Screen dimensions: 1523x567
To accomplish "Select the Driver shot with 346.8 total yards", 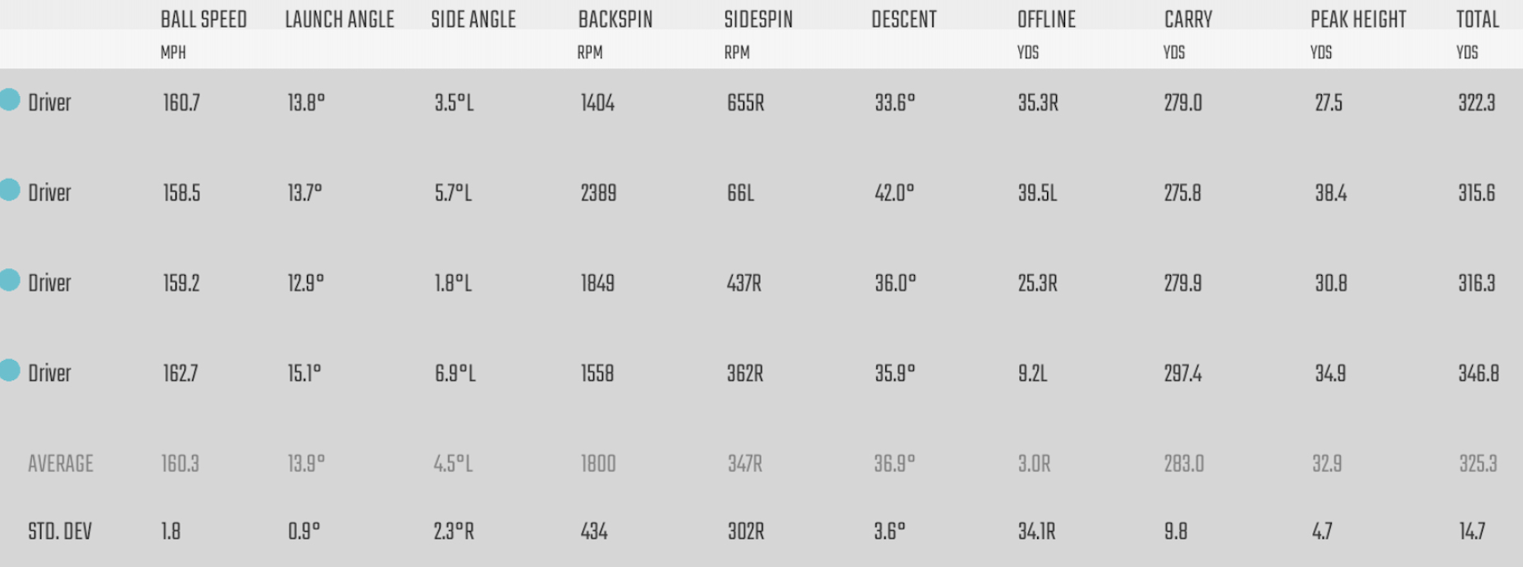I will pyautogui.click(x=49, y=373).
